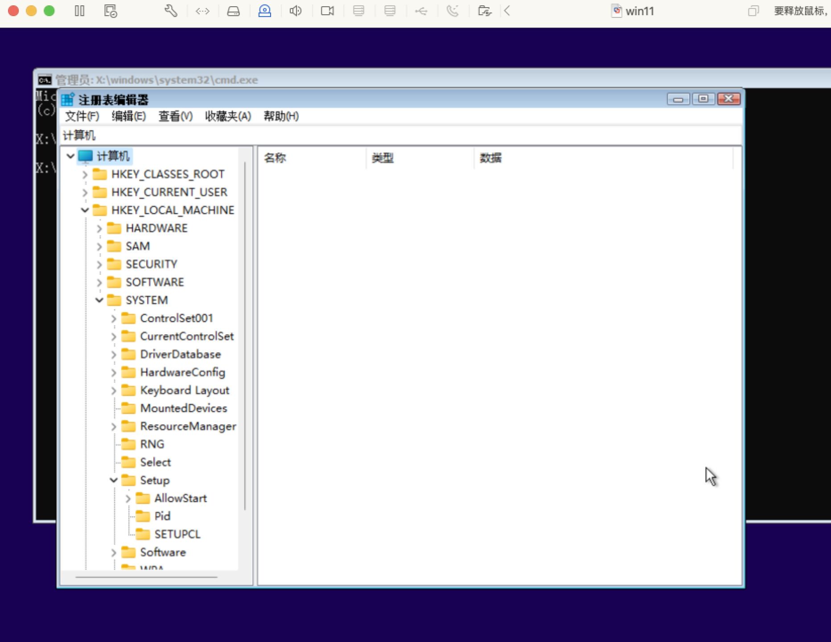Viewport: 831px width, 642px height.
Task: Open VM settings with the wrench icon
Action: [171, 11]
